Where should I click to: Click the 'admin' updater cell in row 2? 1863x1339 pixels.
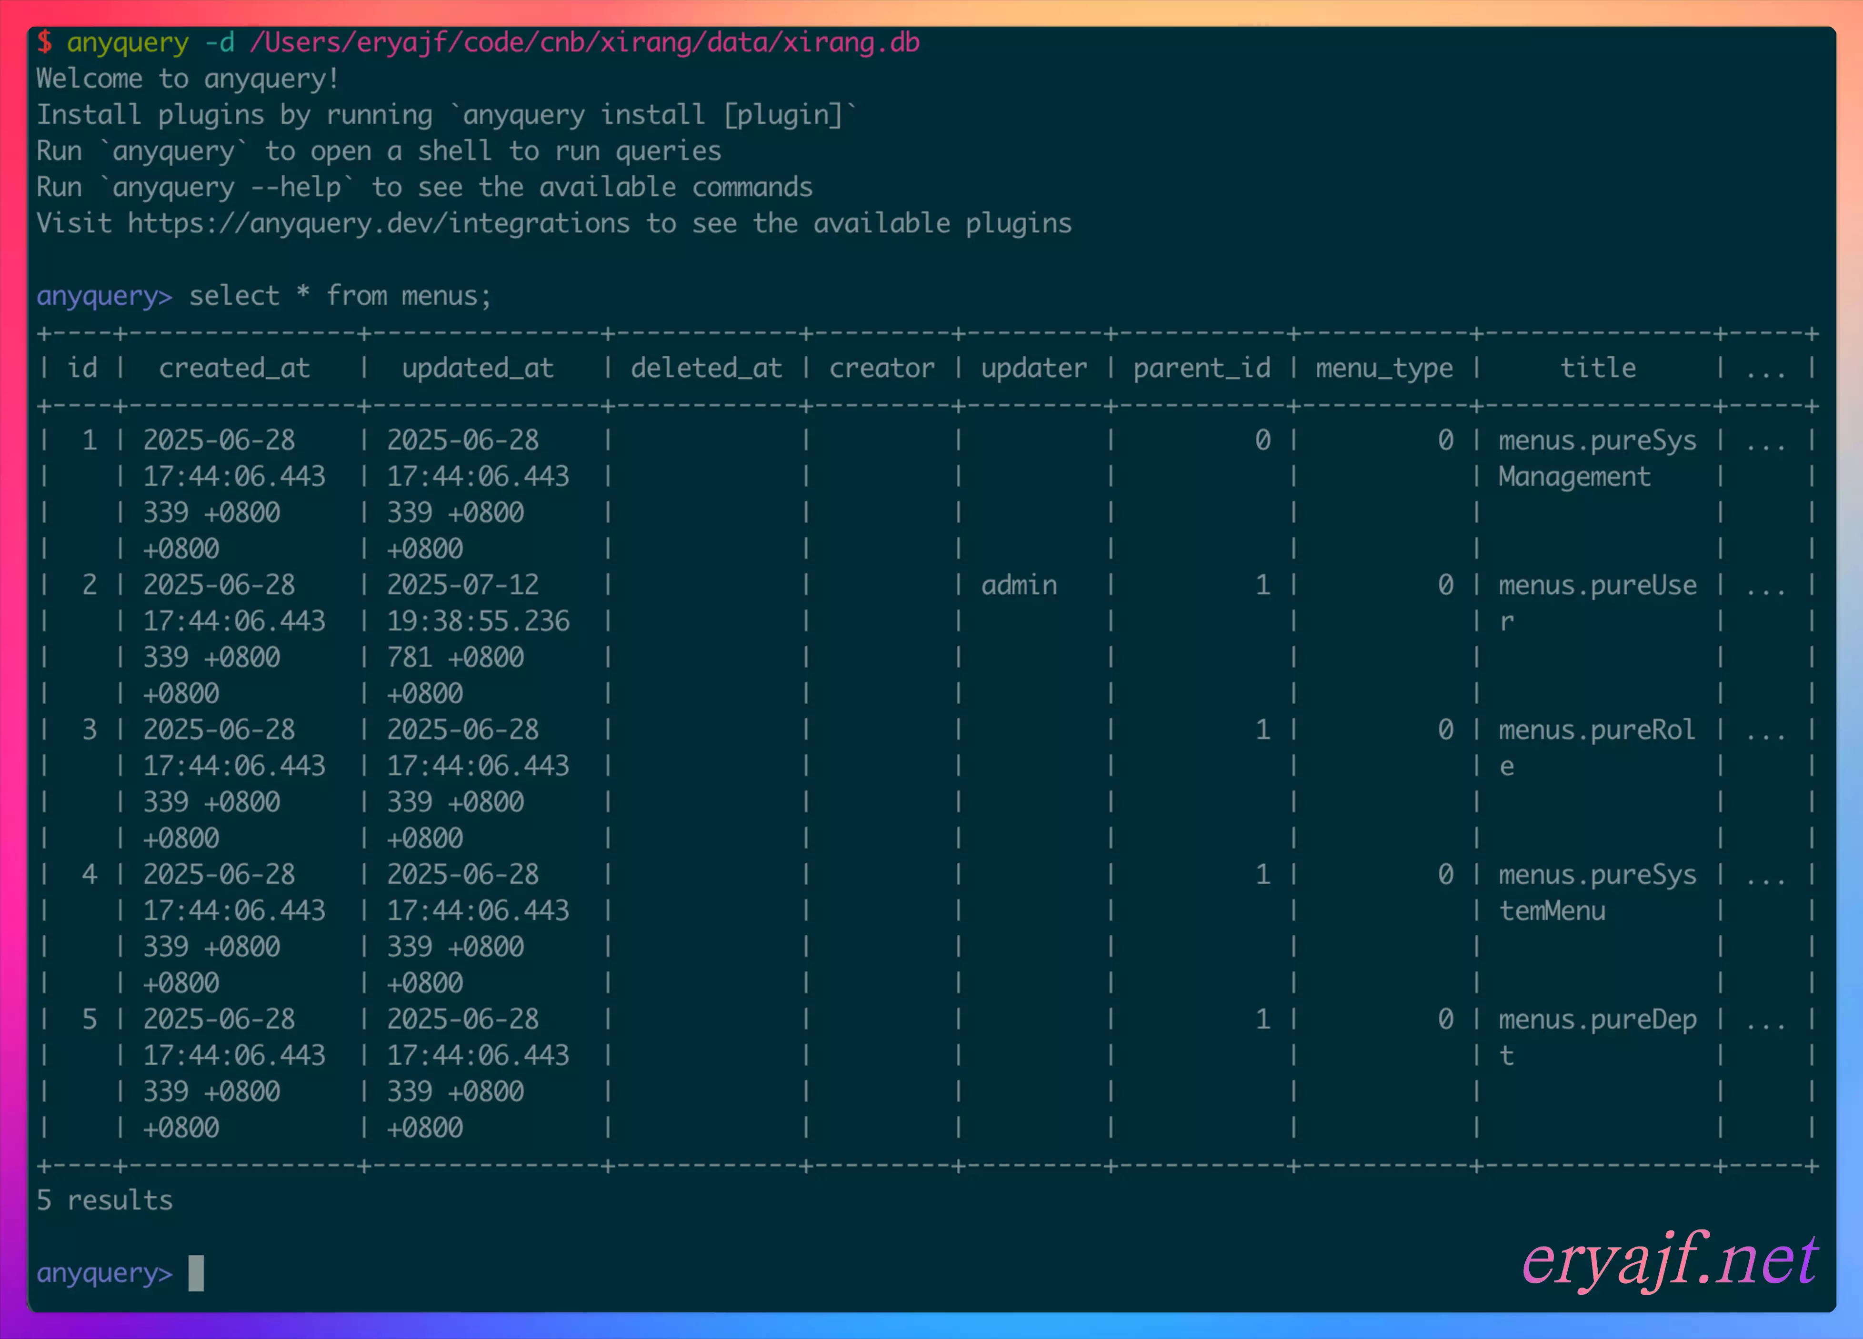tap(1019, 585)
